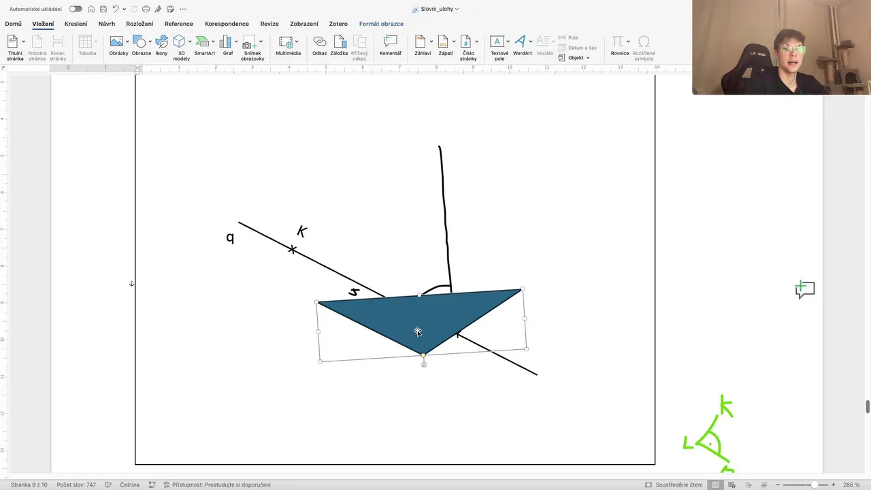The image size is (871, 490).
Task: Open Přístupnost: Prostudujte si doporučení accessibility check
Action: point(216,485)
